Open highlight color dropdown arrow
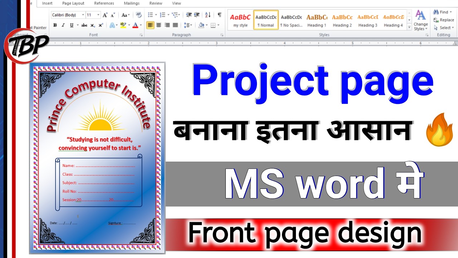This screenshot has width=458, height=258. [x=128, y=25]
